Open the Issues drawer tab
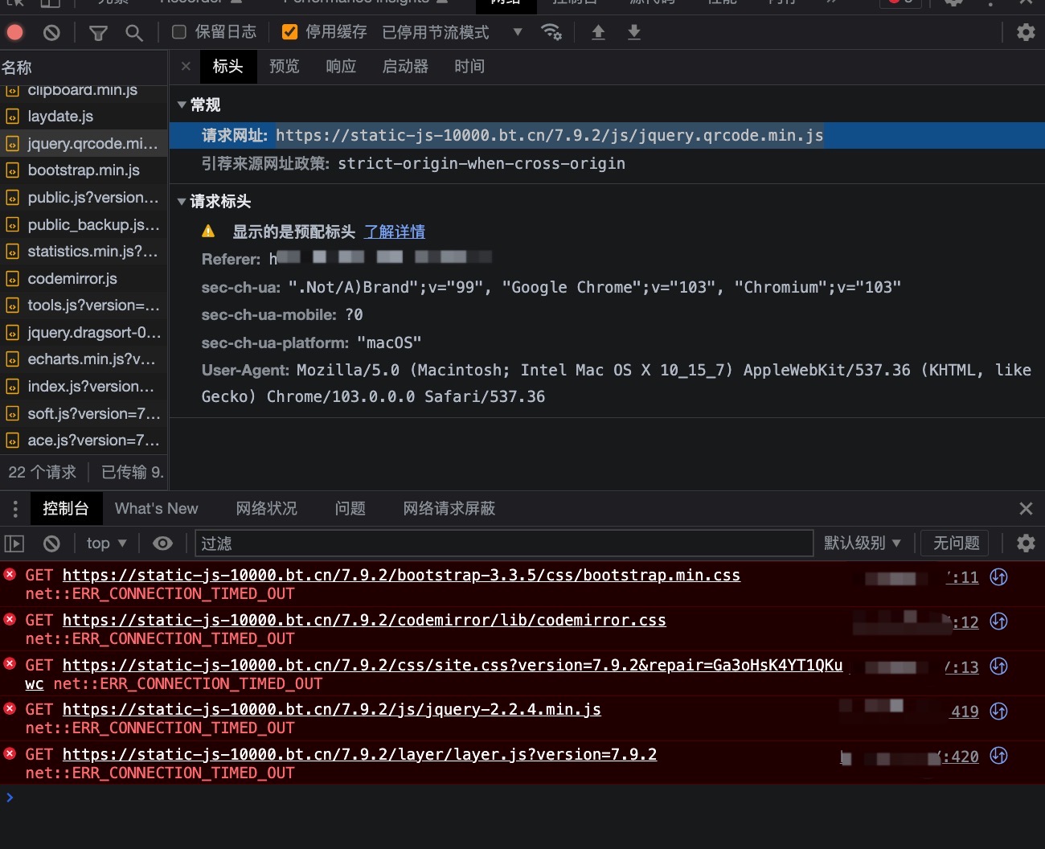Image resolution: width=1045 pixels, height=849 pixels. click(x=350, y=508)
